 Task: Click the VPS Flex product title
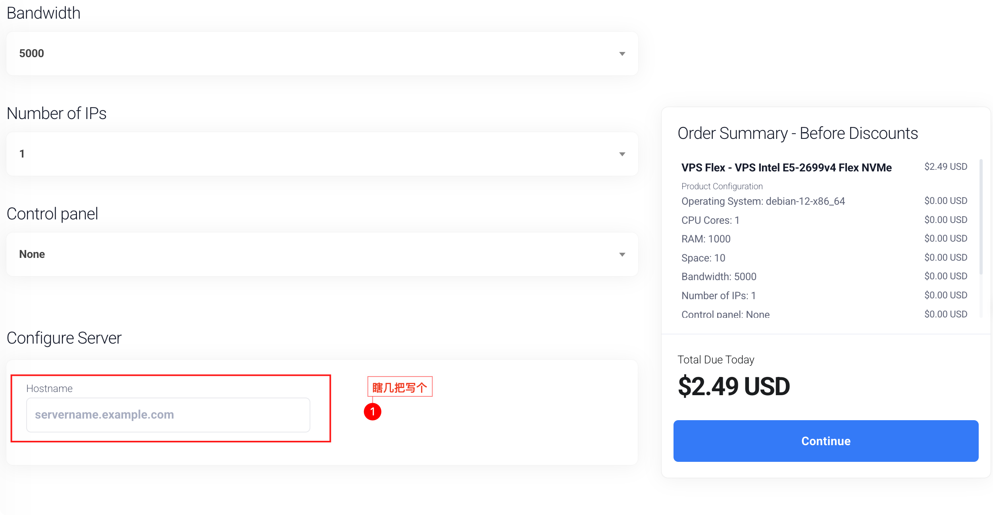[x=786, y=167]
